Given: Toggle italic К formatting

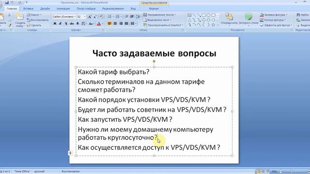Looking at the screenshot, I should point(61,24).
